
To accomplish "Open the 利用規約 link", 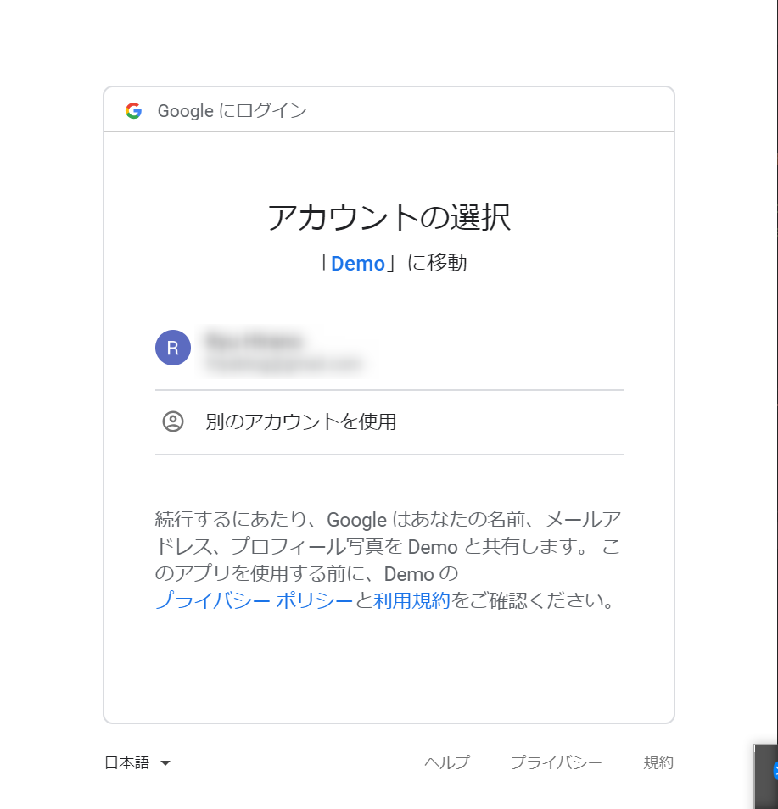I will [411, 600].
